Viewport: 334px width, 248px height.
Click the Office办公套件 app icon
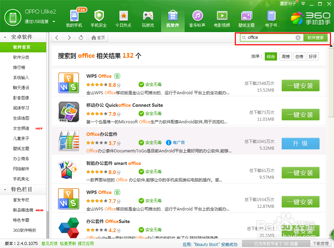[x=68, y=141]
